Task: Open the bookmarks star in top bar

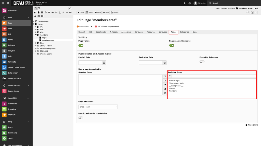Action: [185, 3]
